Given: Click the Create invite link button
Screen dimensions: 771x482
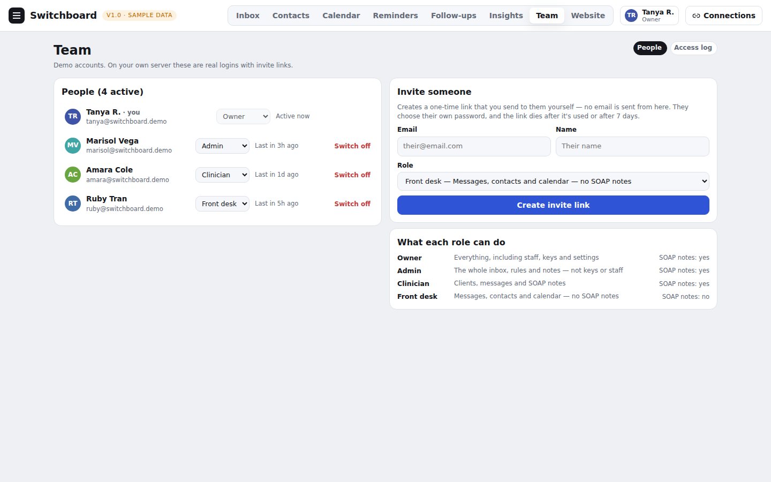Looking at the screenshot, I should [553, 205].
